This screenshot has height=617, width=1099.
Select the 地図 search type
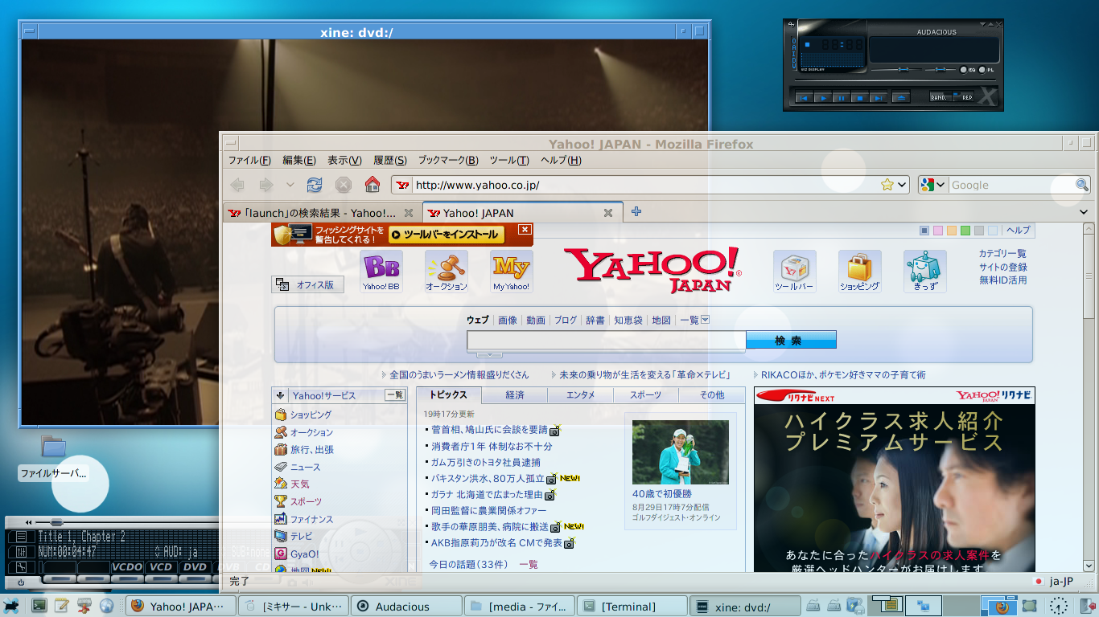[x=661, y=320]
